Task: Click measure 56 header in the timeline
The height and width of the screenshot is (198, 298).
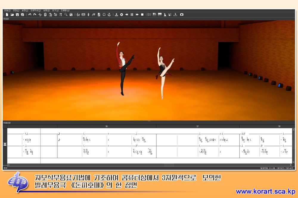Action: coord(107,126)
